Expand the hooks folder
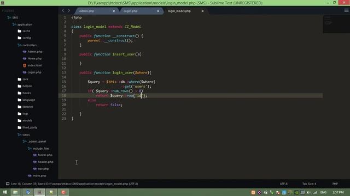The image size is (350, 196). 27,93
